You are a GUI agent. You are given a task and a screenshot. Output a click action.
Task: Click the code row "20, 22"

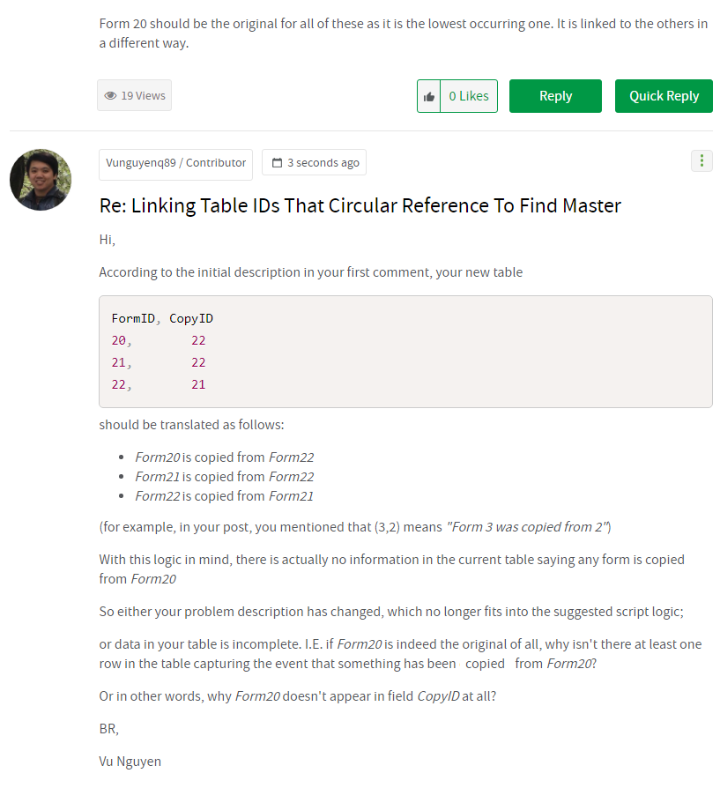[x=159, y=340]
